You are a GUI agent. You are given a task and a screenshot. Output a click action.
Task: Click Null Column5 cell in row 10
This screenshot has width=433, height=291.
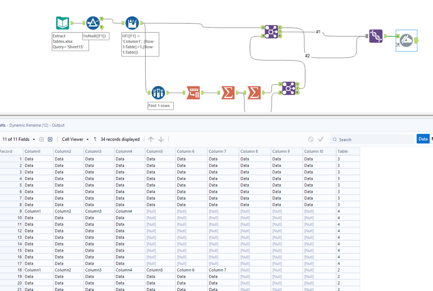(x=160, y=218)
